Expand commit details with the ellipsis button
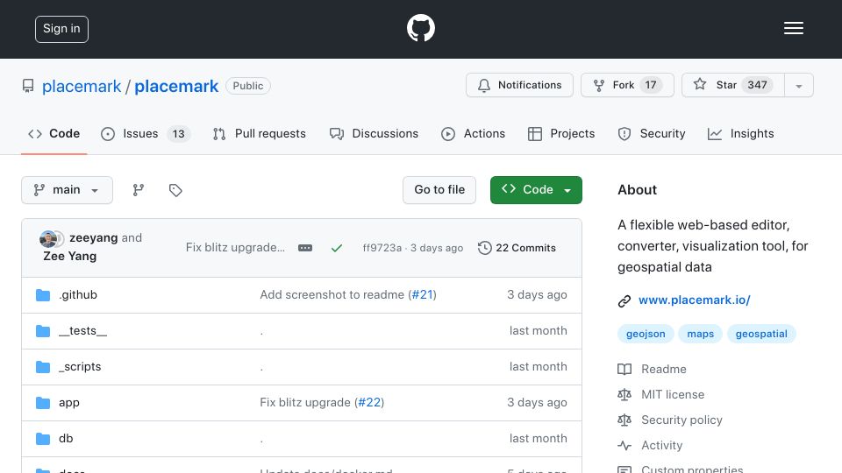 pyautogui.click(x=305, y=248)
